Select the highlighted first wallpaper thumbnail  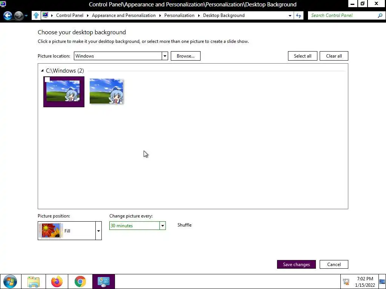pyautogui.click(x=64, y=92)
